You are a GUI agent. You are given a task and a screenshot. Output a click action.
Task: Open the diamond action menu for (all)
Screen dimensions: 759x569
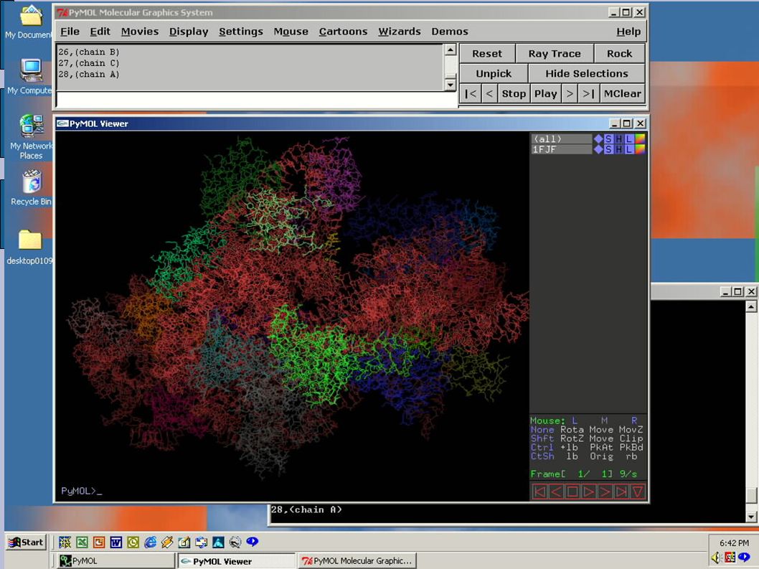tap(598, 139)
